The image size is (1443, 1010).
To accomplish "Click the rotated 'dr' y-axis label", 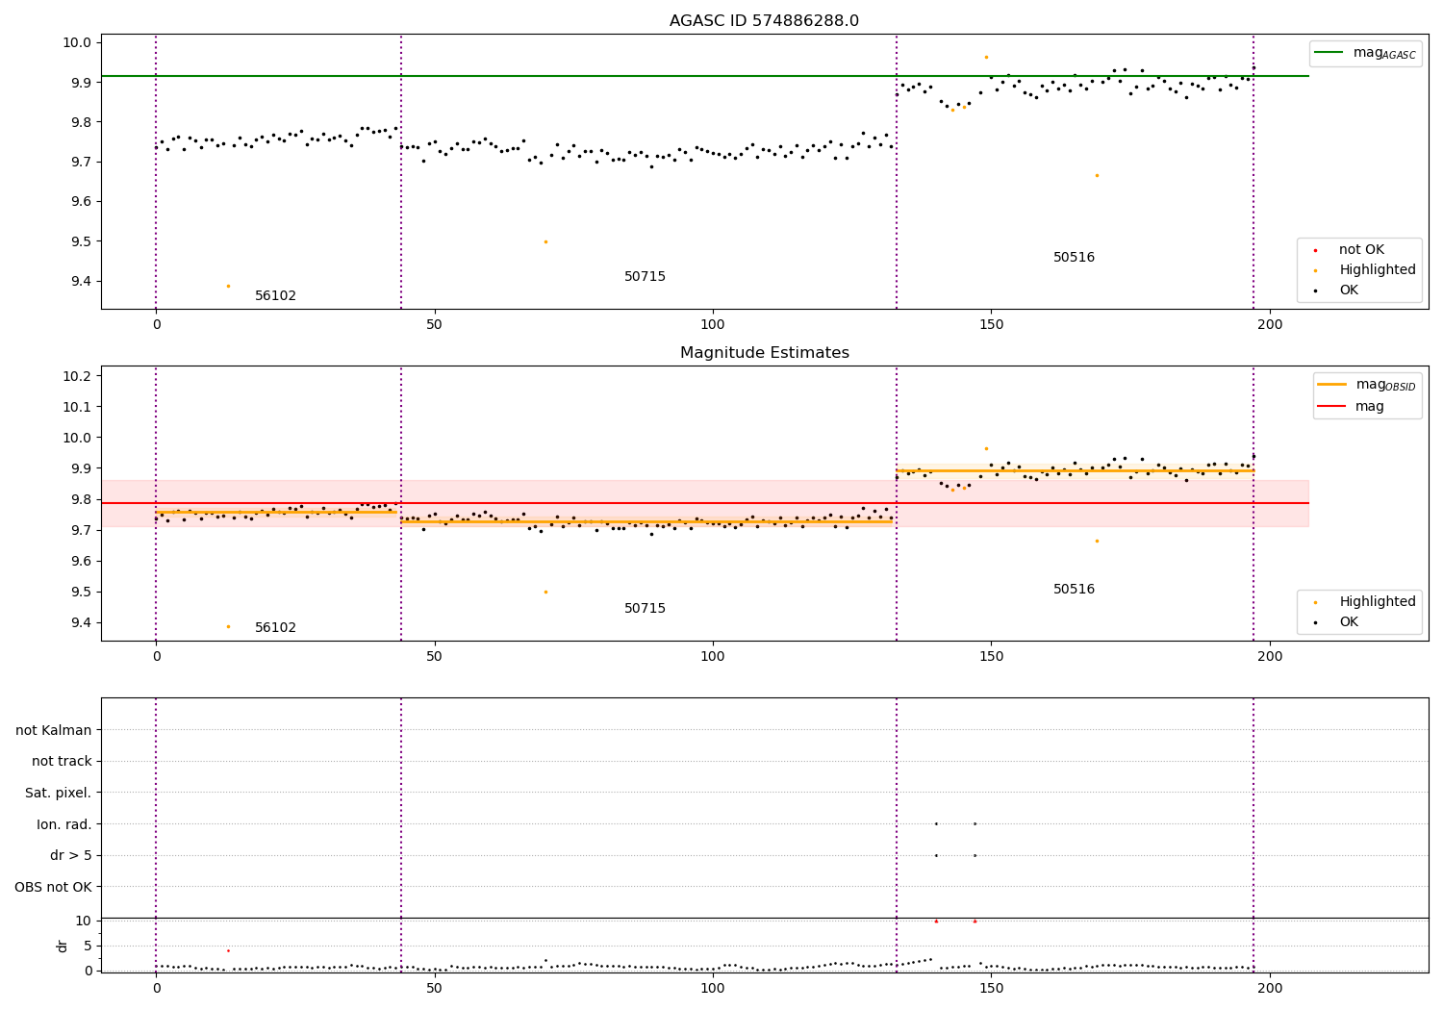I will (63, 946).
